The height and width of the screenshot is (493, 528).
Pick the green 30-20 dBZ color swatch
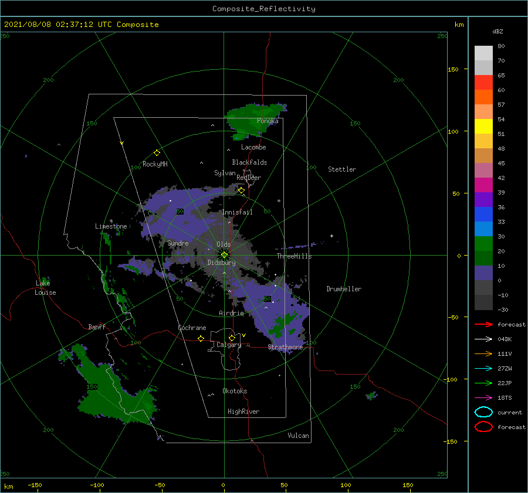point(483,243)
